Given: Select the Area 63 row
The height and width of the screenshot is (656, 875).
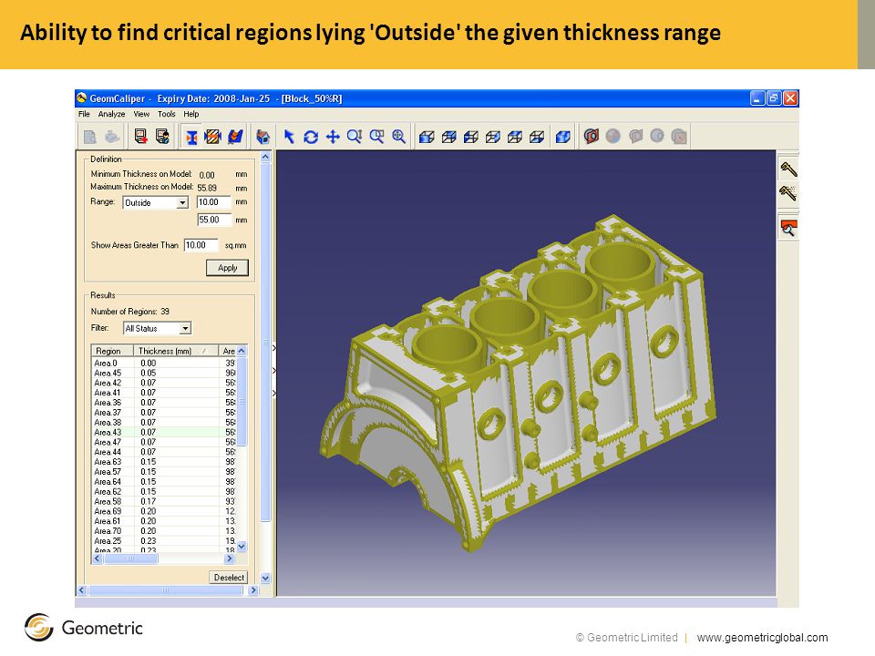Looking at the screenshot, I should (165, 462).
